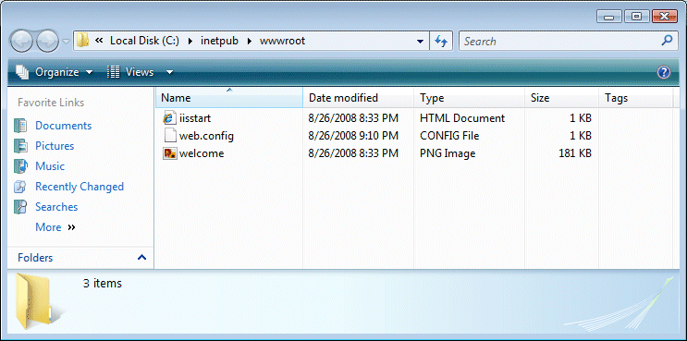Sort by Type column header
This screenshot has height=341, width=687.
(x=469, y=98)
